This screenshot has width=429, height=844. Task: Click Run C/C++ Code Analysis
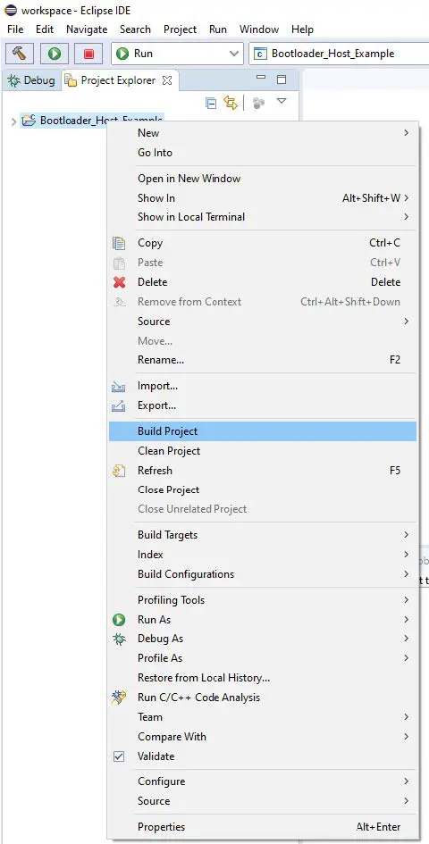pyautogui.click(x=263, y=698)
